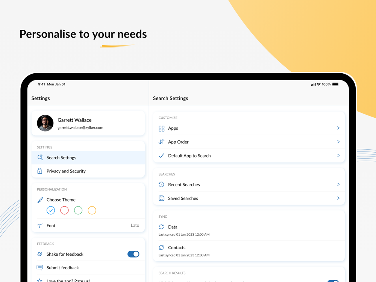Click the Font letter icon

point(40,226)
